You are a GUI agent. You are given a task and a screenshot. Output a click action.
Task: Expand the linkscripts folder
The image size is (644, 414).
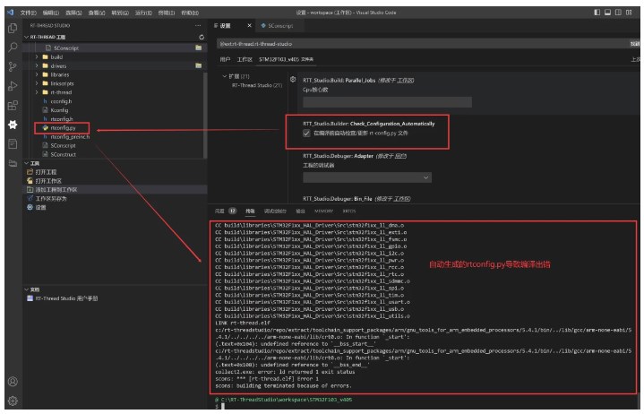pos(37,83)
